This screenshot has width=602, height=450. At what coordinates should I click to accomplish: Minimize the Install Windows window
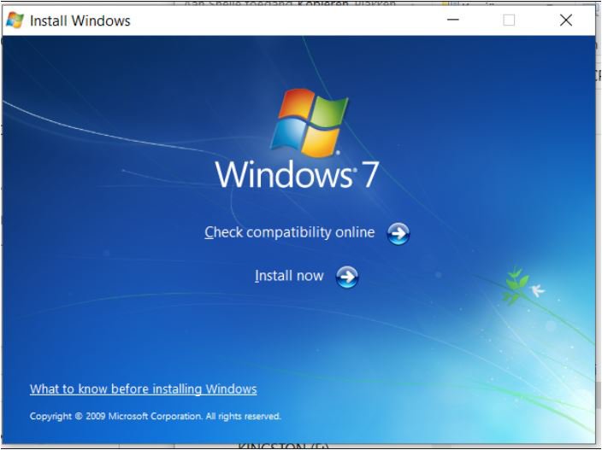(453, 20)
